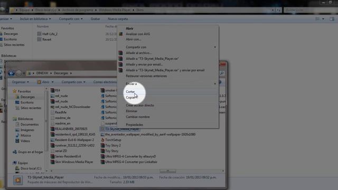Click the horizontal scrollbar in Descargas window
The height and width of the screenshot is (190, 338).
tap(168, 171)
